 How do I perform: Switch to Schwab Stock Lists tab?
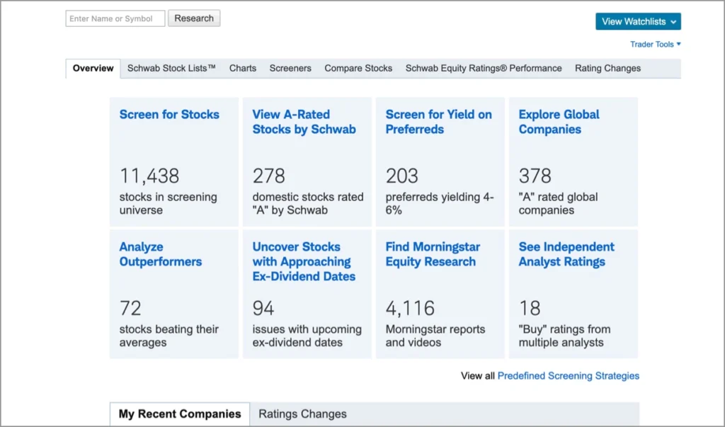click(171, 69)
